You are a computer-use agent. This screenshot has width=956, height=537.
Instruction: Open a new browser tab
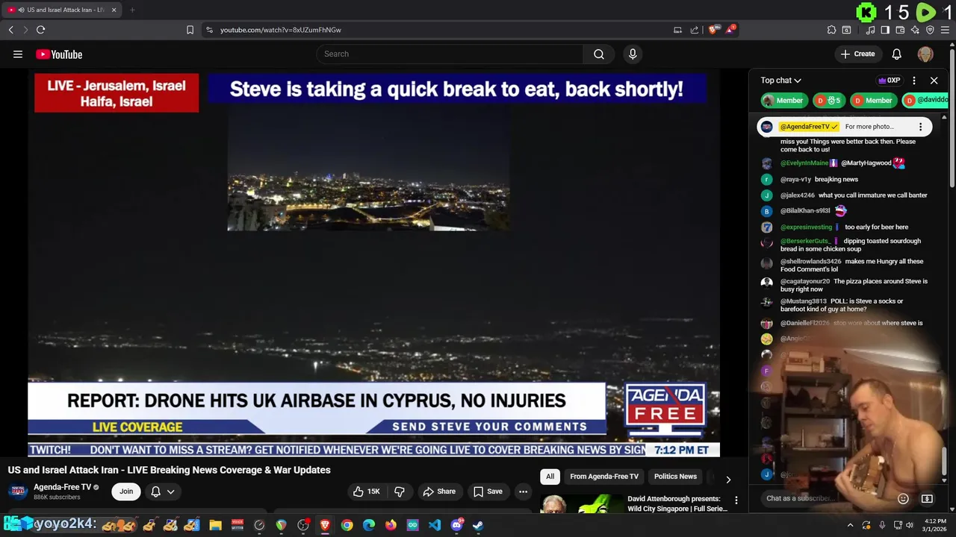coord(132,10)
